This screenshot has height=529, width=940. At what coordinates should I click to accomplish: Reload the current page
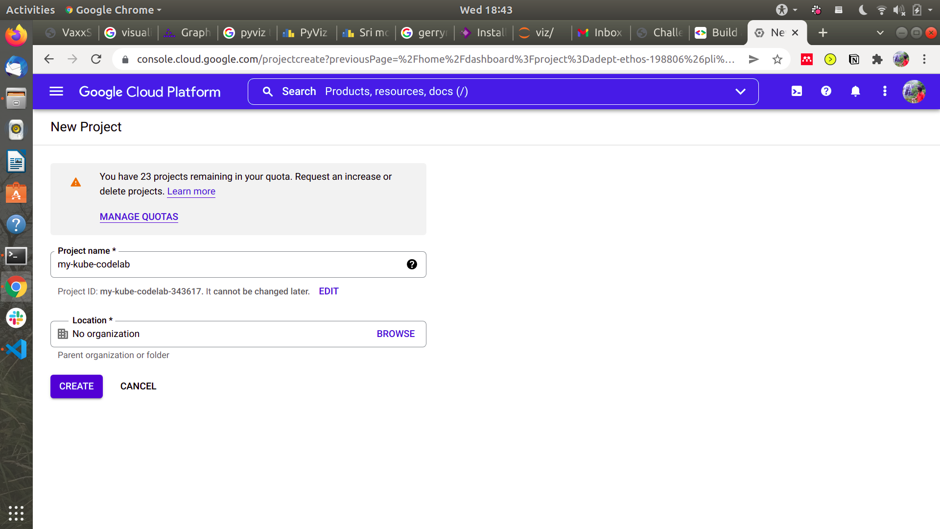coord(96,60)
